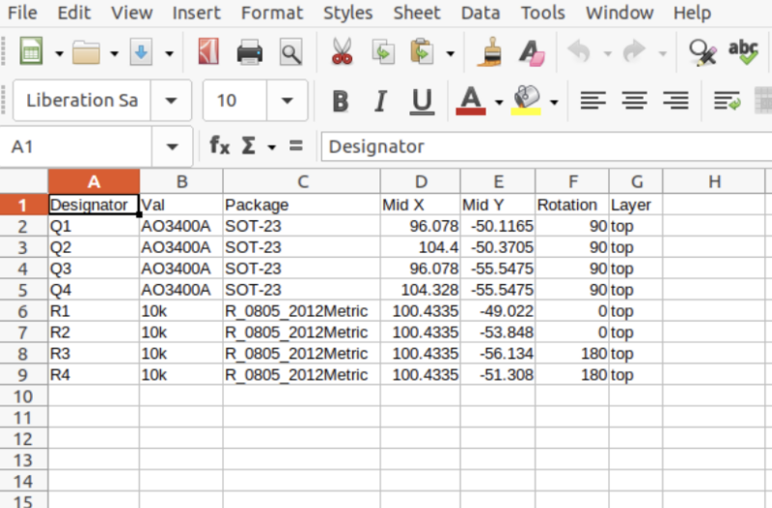Screen dimensions: 772x508
Task: Enable Underline formatting
Action: point(421,100)
